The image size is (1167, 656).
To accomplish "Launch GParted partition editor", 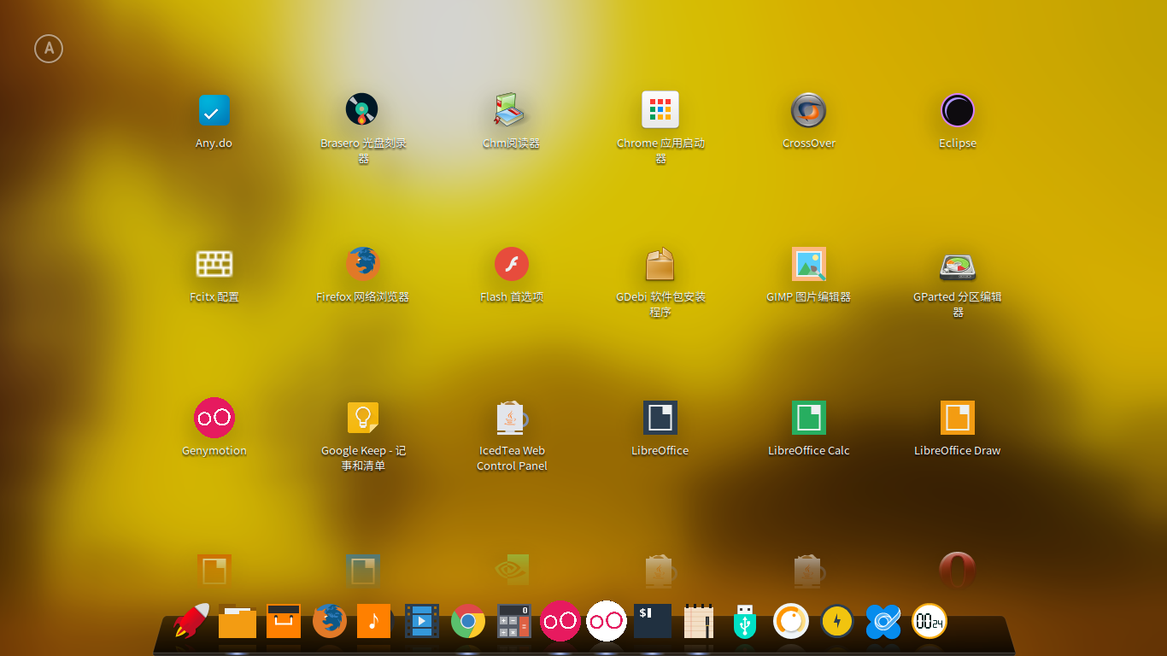I will pyautogui.click(x=957, y=265).
